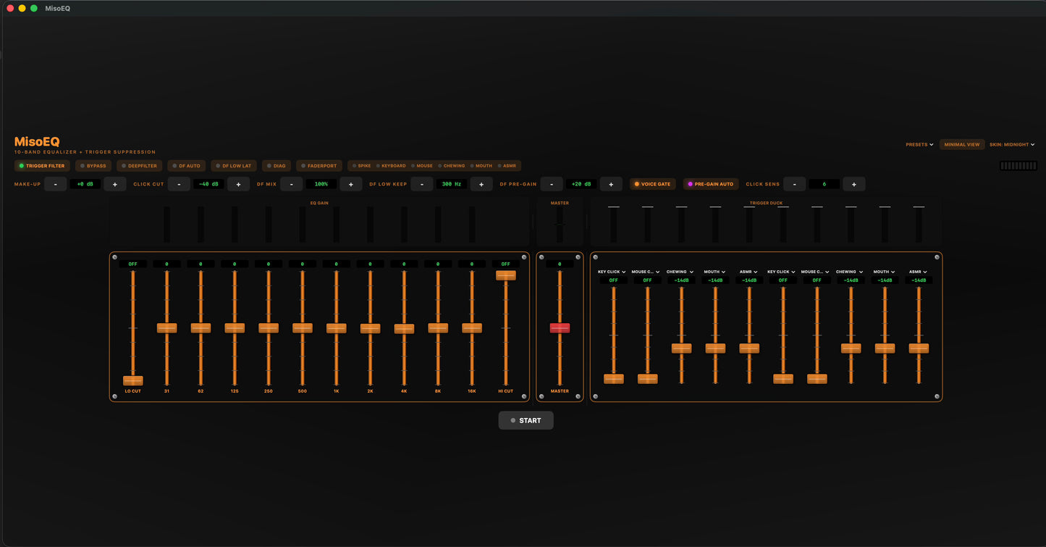Screen dimensions: 1046x547
Task: Click the +20 dB value display
Action: 581,184
